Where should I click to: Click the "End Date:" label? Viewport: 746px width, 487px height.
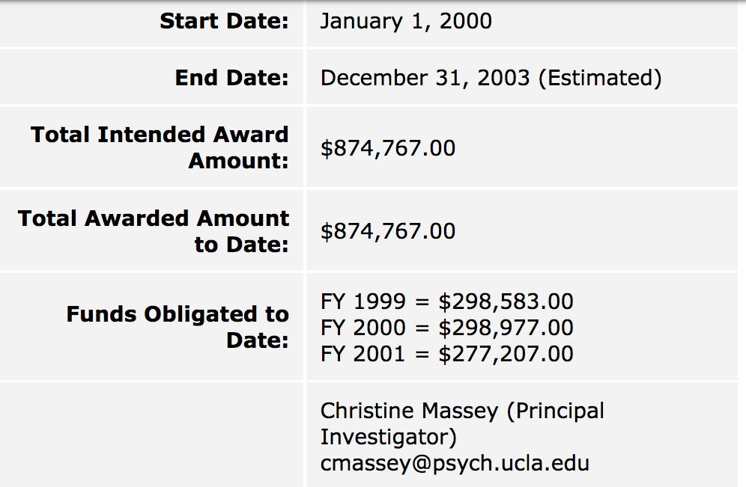[231, 78]
